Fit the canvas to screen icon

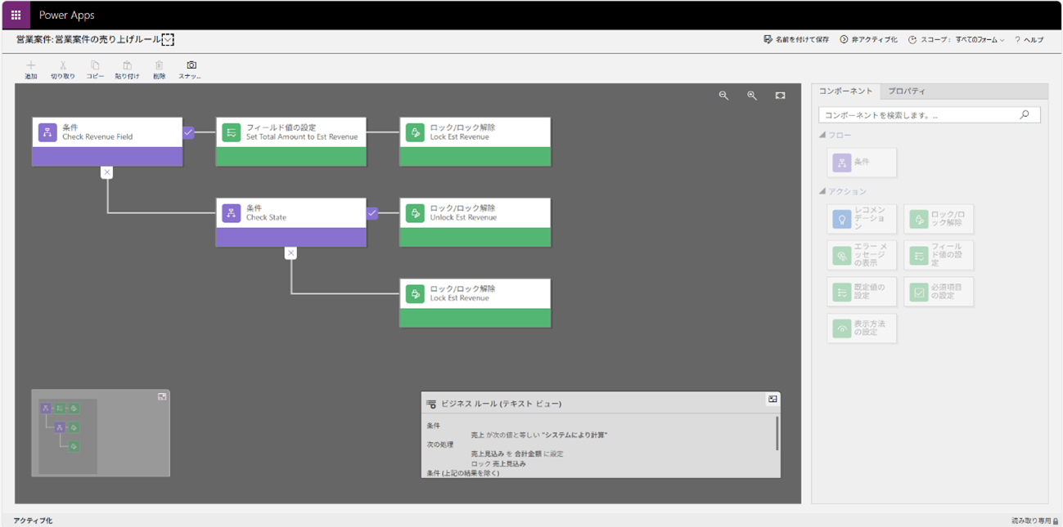(x=780, y=96)
